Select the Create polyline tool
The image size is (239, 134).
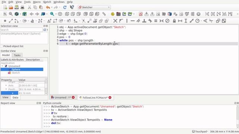tap(49, 21)
